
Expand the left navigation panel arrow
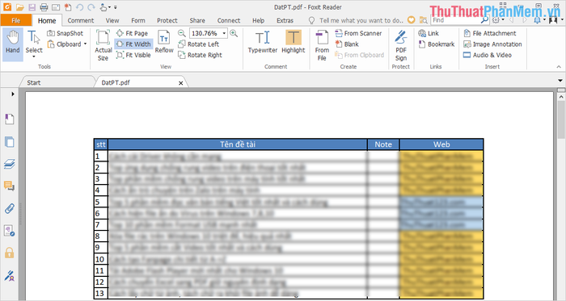[13, 94]
